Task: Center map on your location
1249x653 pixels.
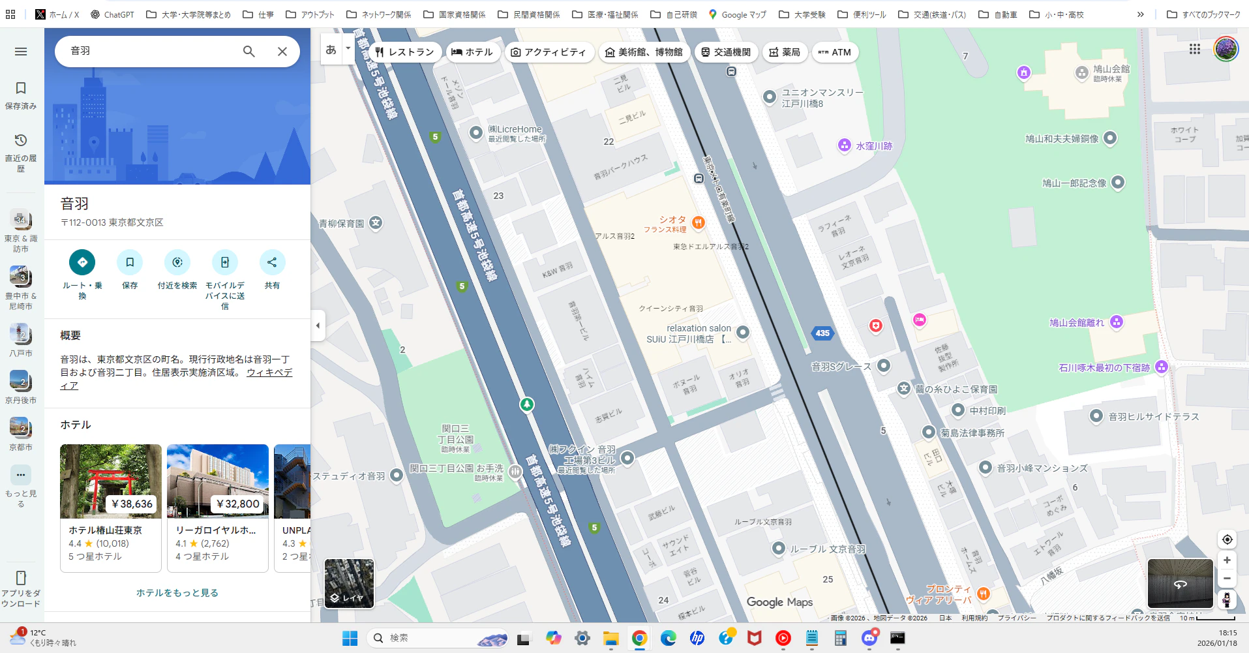Action: (1227, 539)
